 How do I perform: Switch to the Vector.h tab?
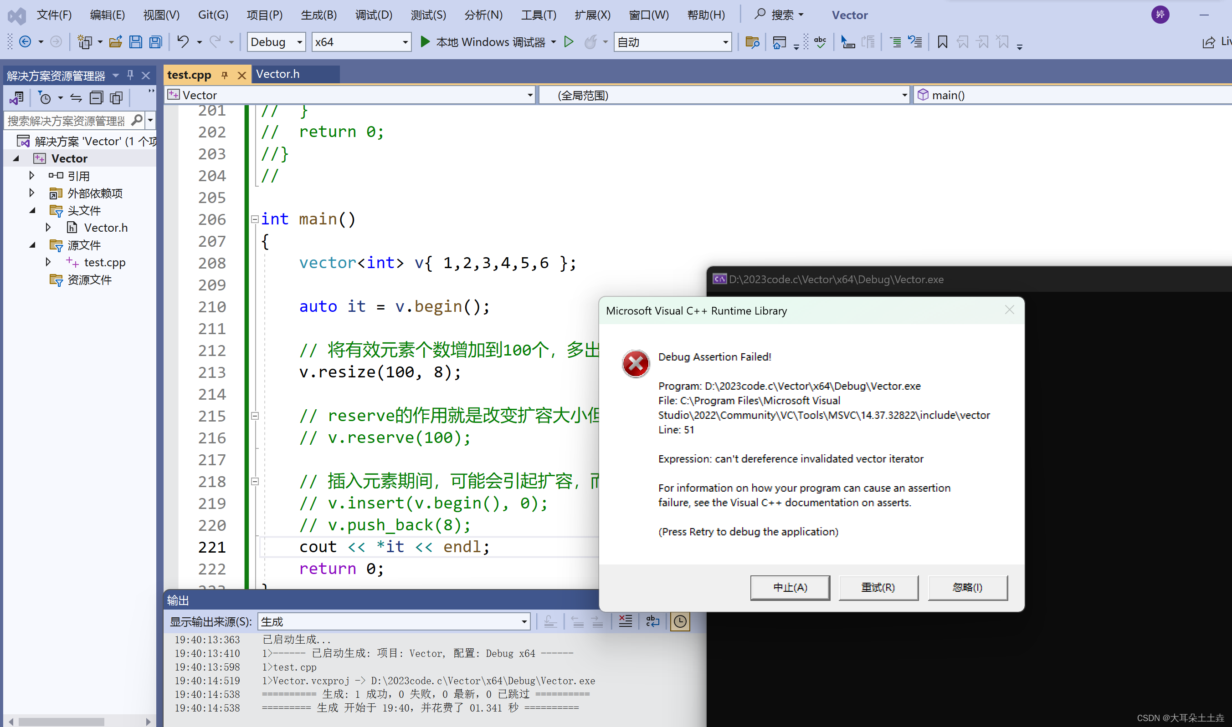277,74
